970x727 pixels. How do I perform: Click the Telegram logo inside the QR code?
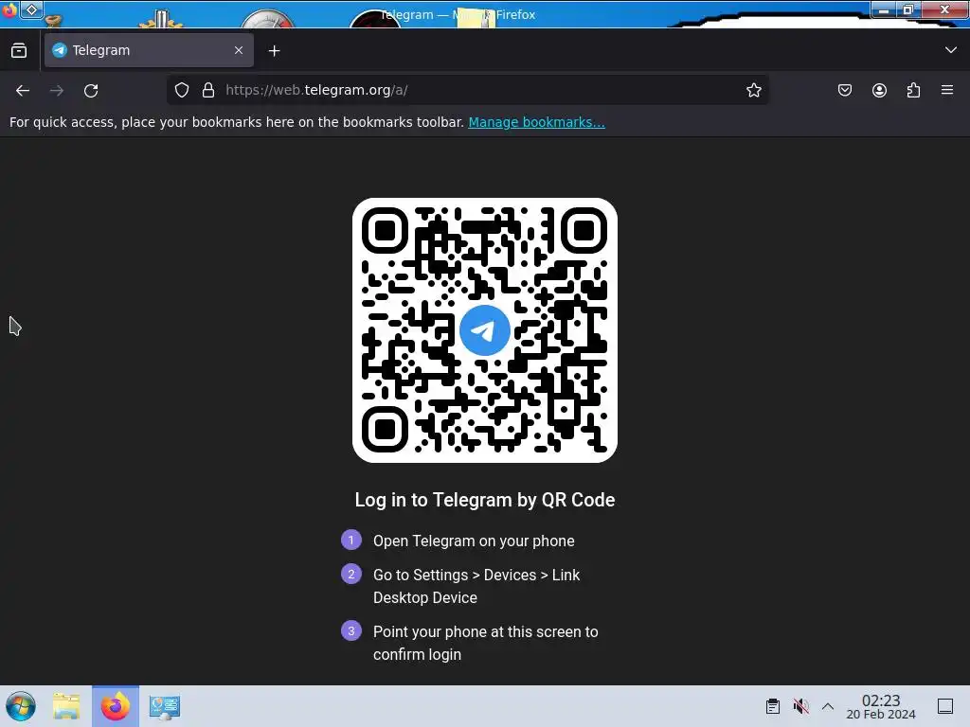(485, 330)
